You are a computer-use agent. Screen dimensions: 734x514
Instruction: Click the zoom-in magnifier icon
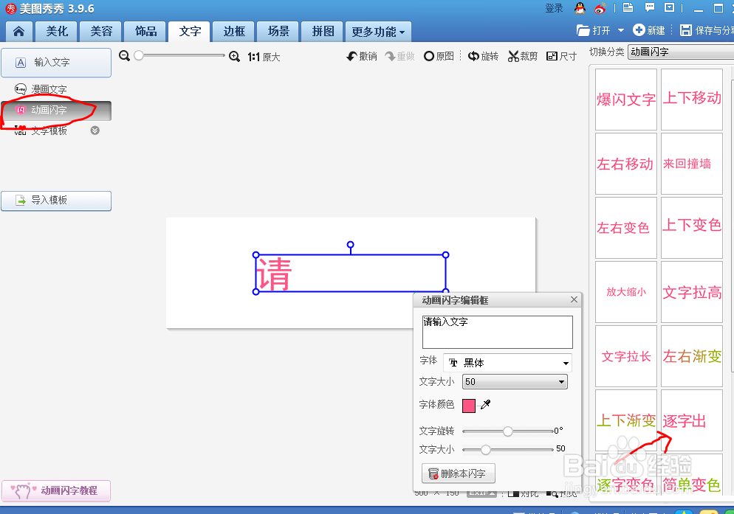click(235, 55)
